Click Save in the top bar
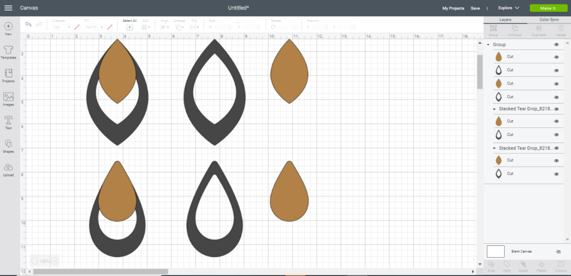 [x=475, y=8]
